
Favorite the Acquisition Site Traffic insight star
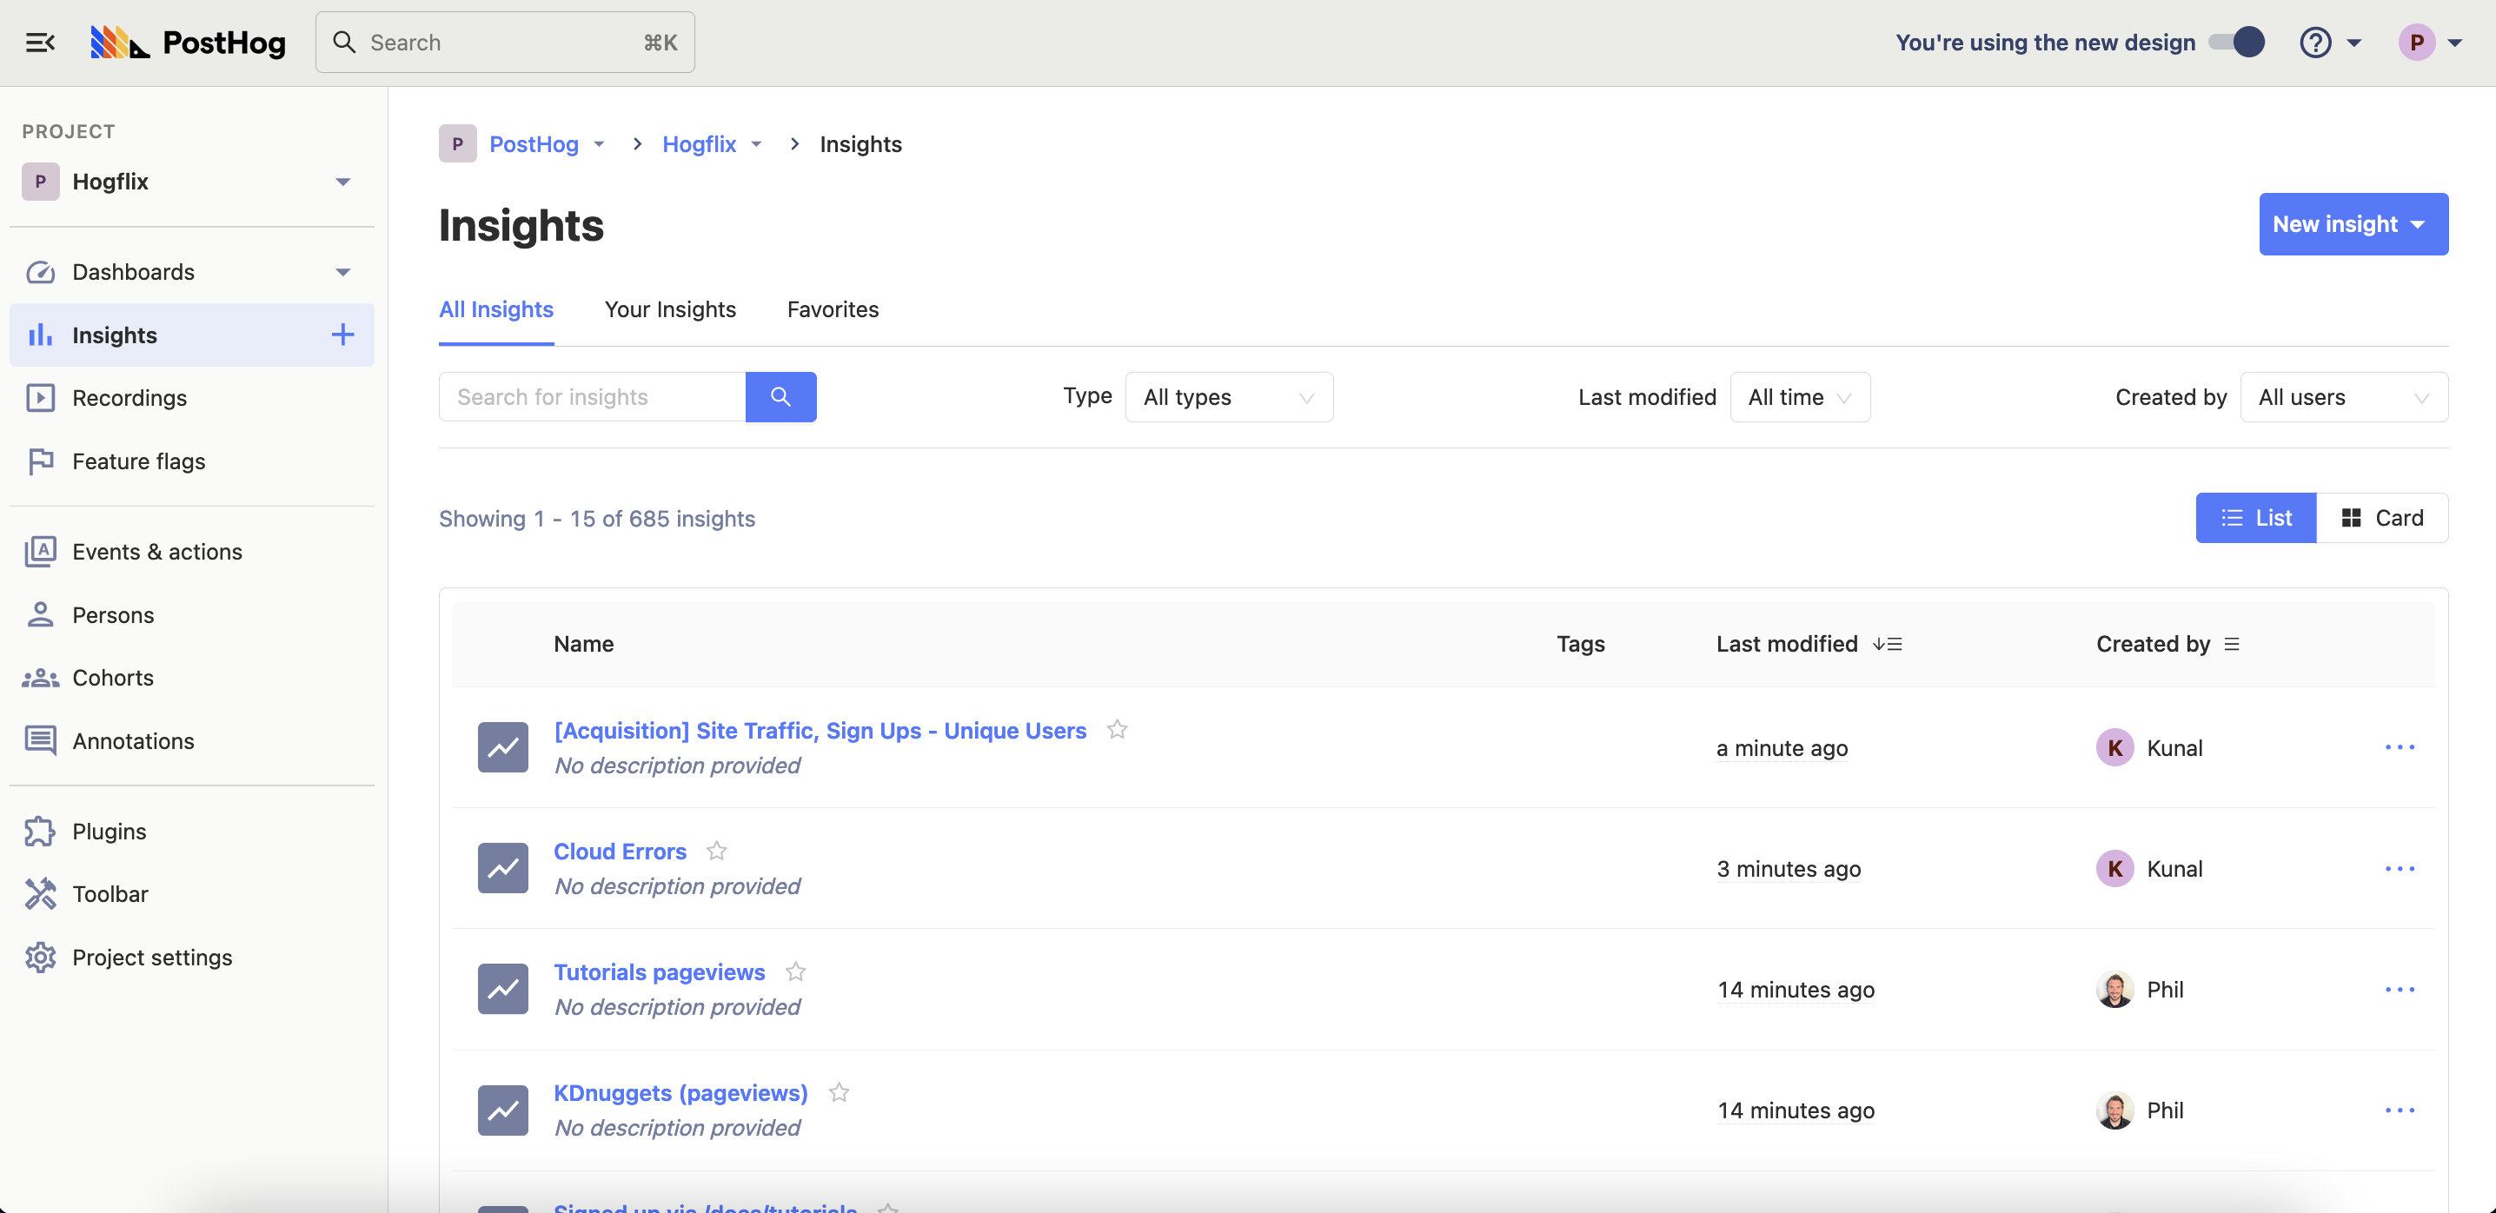(x=1117, y=728)
